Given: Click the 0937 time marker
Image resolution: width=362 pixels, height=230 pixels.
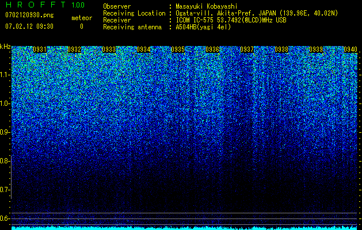Looking at the screenshot, I should click(247, 49).
